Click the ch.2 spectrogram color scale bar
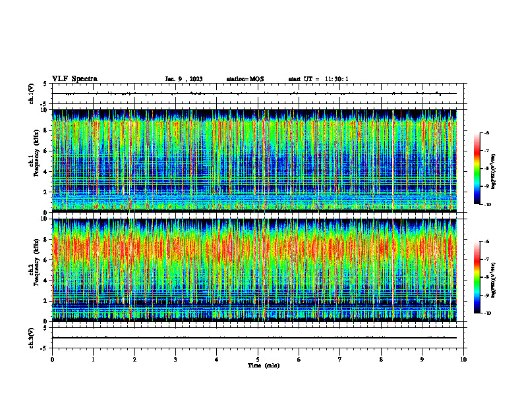Viewport: 522px width, 403px height. 477,277
